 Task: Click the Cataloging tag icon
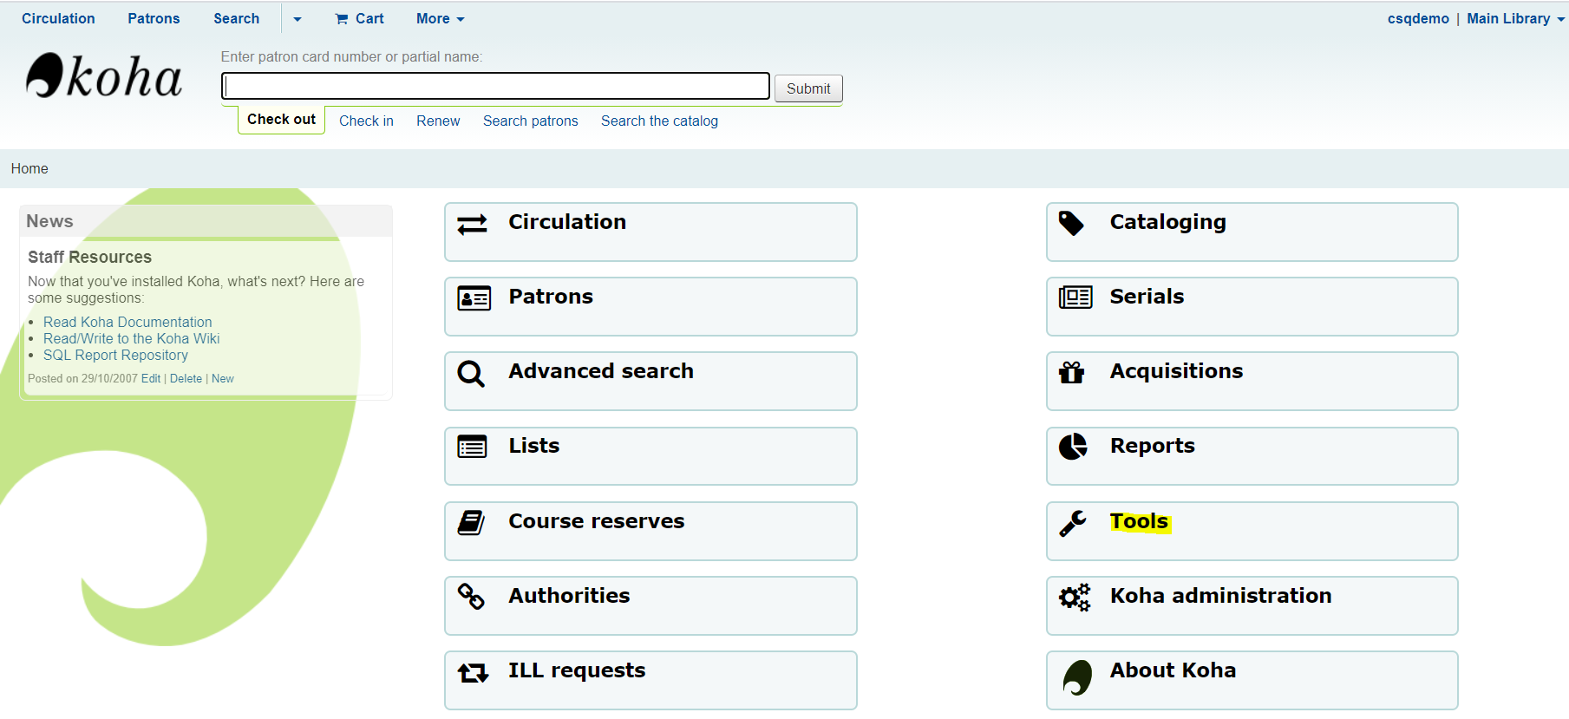(x=1071, y=224)
